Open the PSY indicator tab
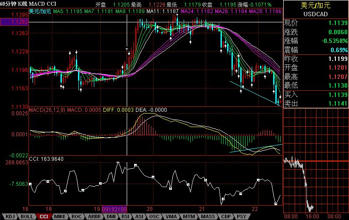This screenshot has height=220, width=349. point(242,216)
